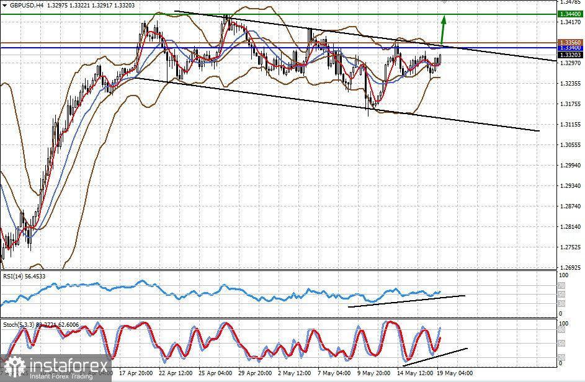Select the blue horizontal line at 1.33400
Image resolution: width=585 pixels, height=382 pixels.
tap(279, 48)
